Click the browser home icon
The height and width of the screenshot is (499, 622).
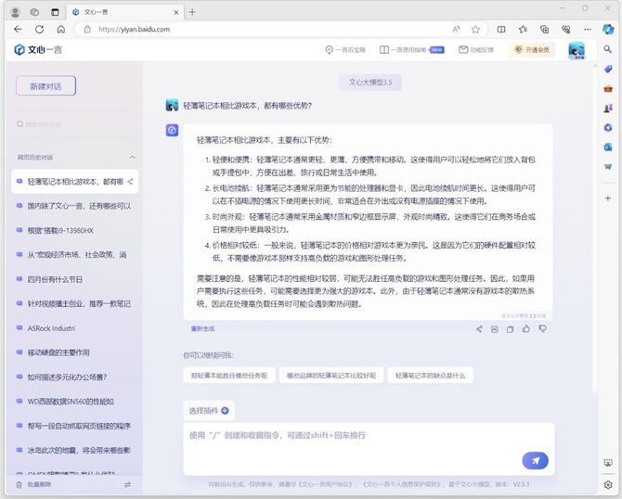[61, 29]
